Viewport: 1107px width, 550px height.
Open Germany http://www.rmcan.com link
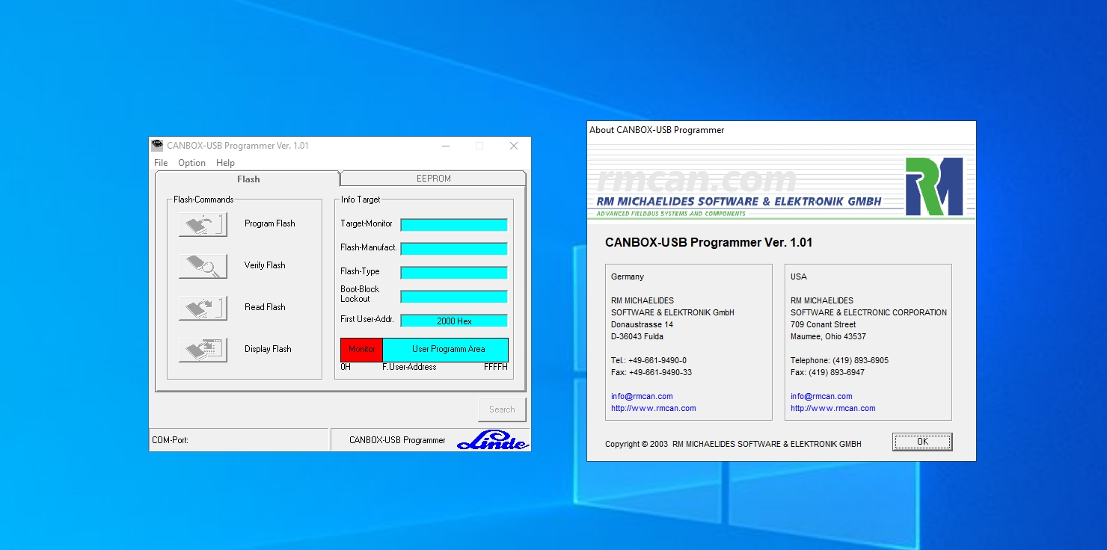click(654, 408)
